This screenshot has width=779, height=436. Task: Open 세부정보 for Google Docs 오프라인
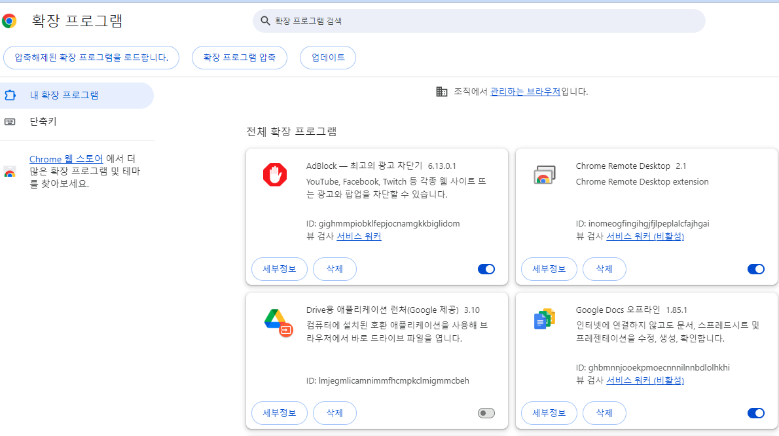tap(549, 413)
